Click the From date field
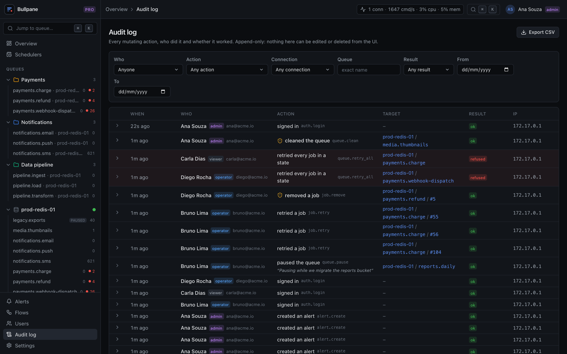 (485, 70)
